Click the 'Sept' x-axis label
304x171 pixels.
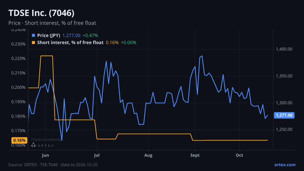pyautogui.click(x=195, y=155)
